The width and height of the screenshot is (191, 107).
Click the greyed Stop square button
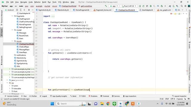click(165, 6)
